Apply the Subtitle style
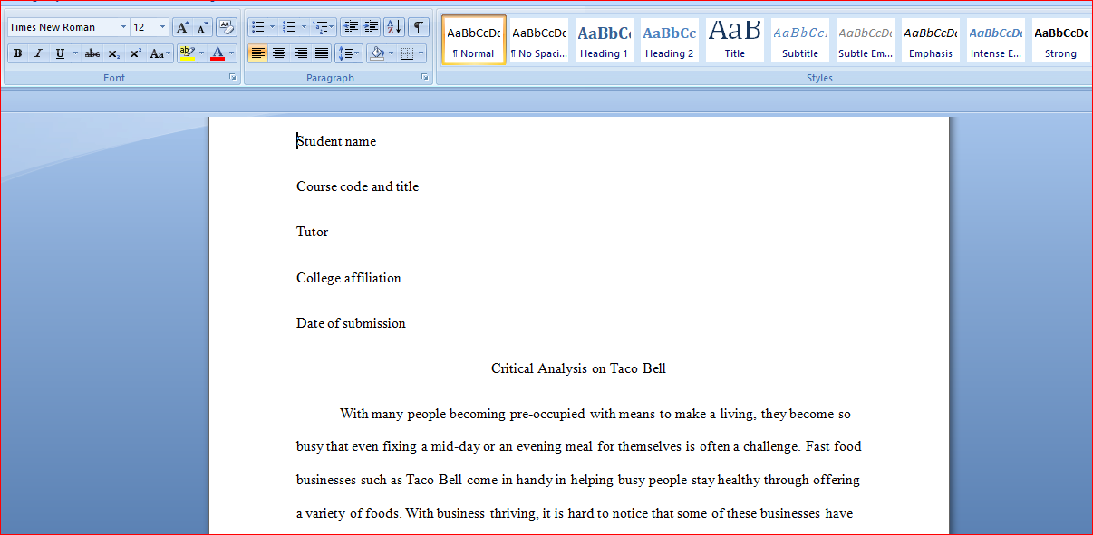 [x=800, y=40]
